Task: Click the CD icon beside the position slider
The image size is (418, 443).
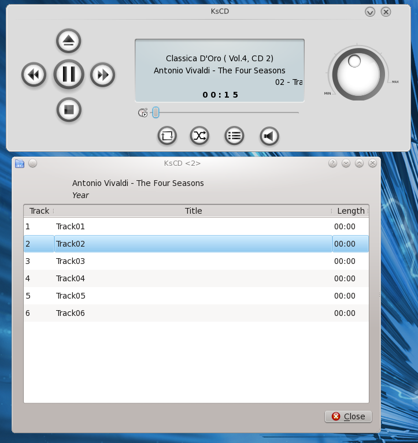Action: tap(143, 113)
